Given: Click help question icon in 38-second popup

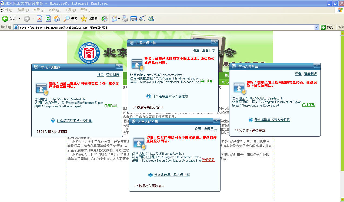Looking at the screenshot, I should point(53,121).
